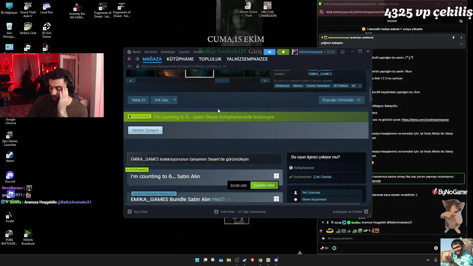473x266 pixels.
Task: Open pinned message three-dot menu
Action: (461, 38)
